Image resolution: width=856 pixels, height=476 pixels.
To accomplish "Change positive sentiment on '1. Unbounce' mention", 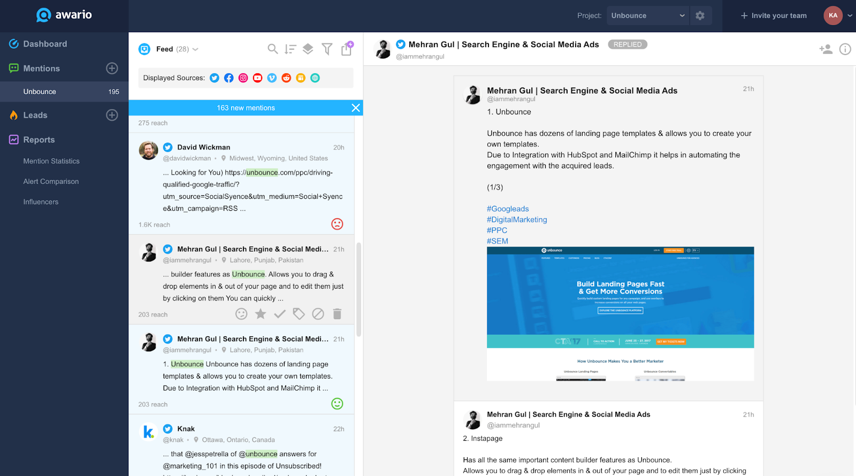I will (337, 404).
